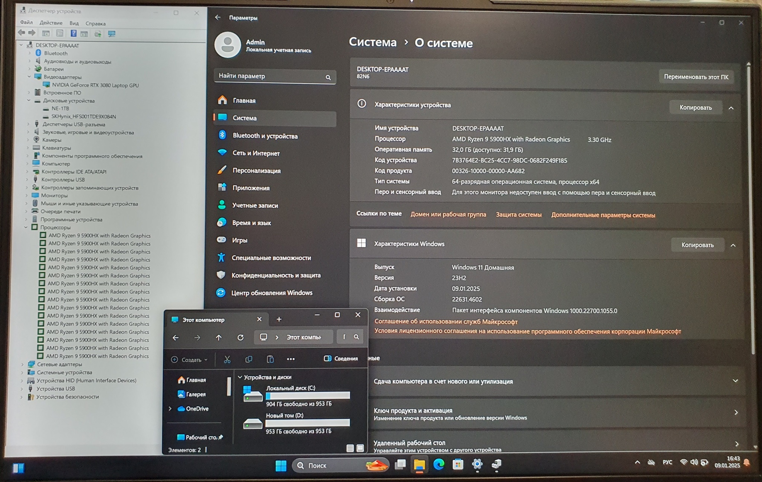The height and width of the screenshot is (482, 762).
Task: Go up one folder level in Explorer
Action: click(x=218, y=337)
